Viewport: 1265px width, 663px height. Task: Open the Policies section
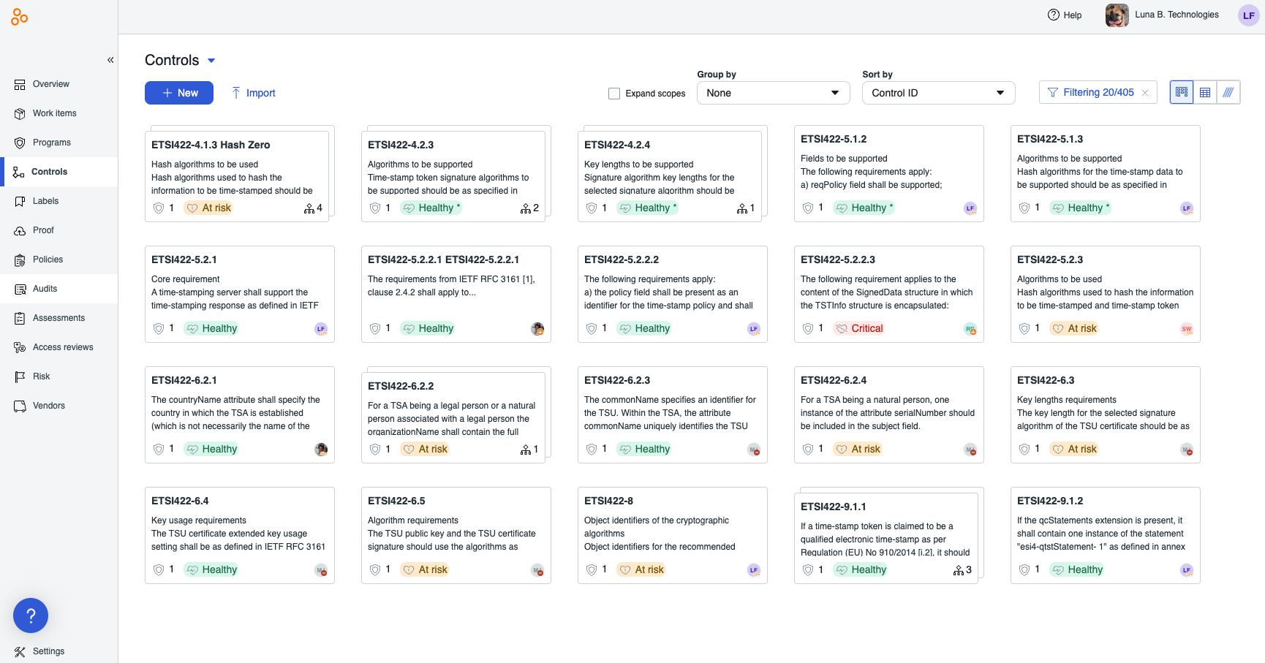click(47, 259)
